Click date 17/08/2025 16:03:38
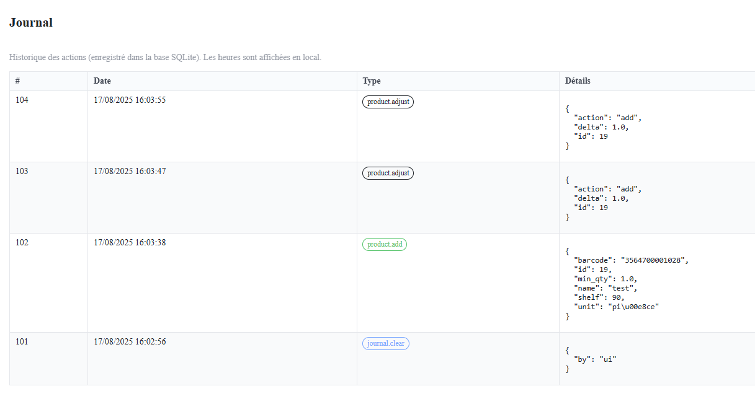The image size is (755, 399). coord(130,243)
